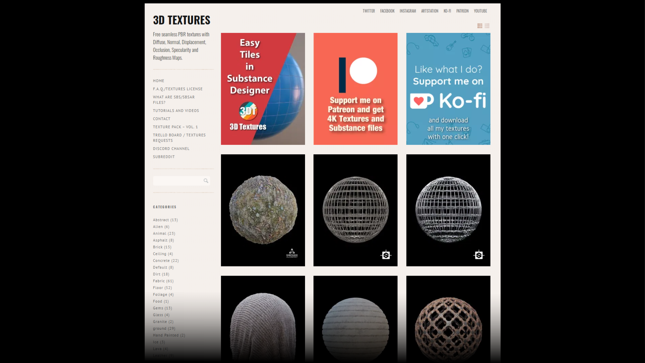Image resolution: width=645 pixels, height=363 pixels.
Task: Go to the HOME page
Action: [159, 81]
